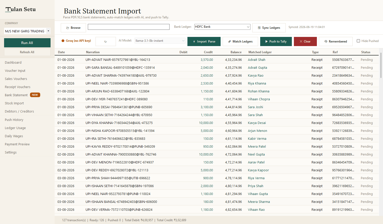Click the Sync Ledgers button
Screen dimensions: 383x224
click(269, 28)
